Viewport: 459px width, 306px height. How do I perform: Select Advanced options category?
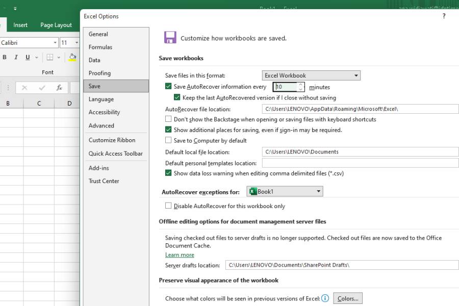(x=116, y=125)
